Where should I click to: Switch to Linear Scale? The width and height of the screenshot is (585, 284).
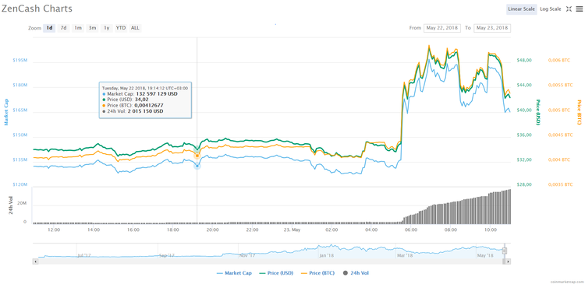[522, 9]
